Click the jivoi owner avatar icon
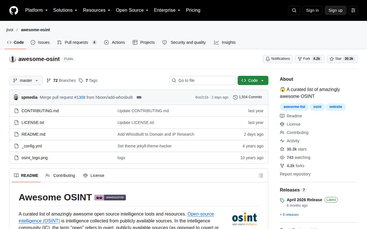This screenshot has width=367, height=229. (12, 59)
